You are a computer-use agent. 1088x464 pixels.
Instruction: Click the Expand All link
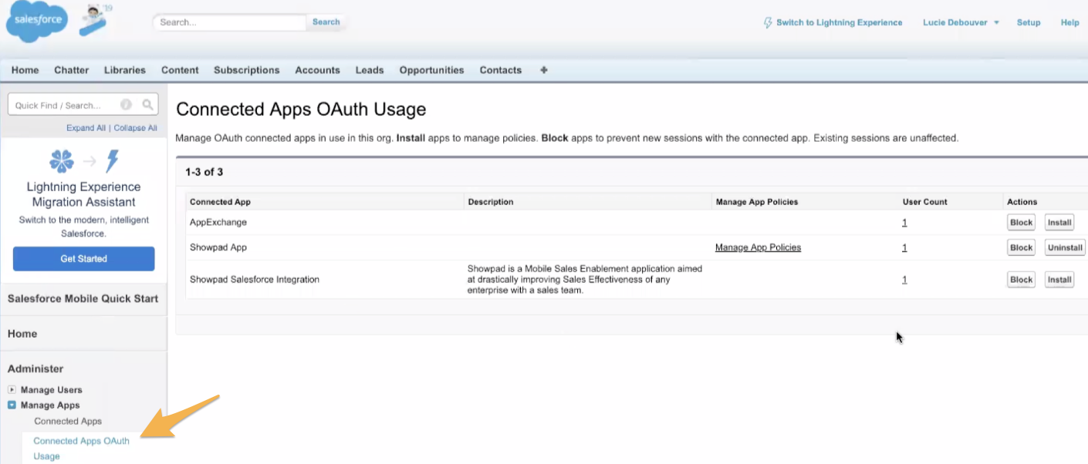click(86, 128)
